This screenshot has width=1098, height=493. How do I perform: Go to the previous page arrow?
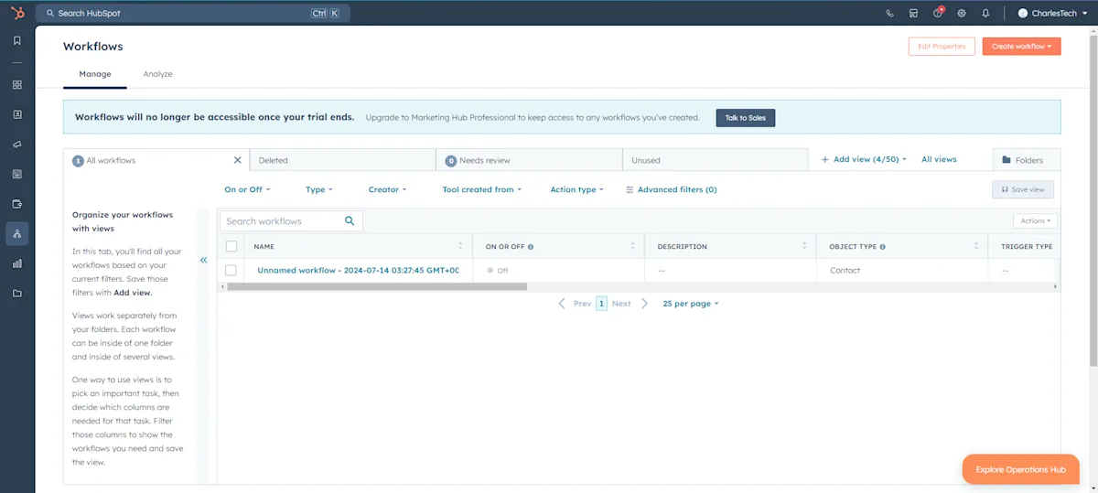coord(562,304)
